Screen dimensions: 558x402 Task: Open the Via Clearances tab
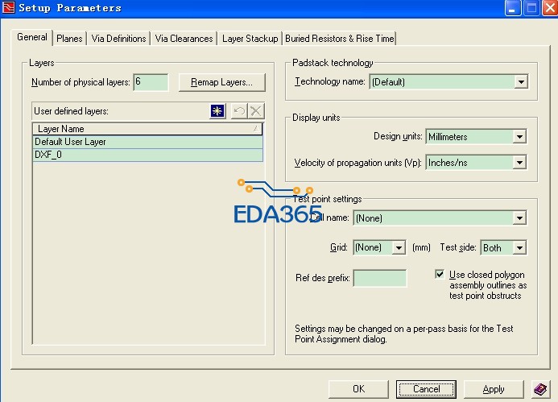(x=184, y=39)
